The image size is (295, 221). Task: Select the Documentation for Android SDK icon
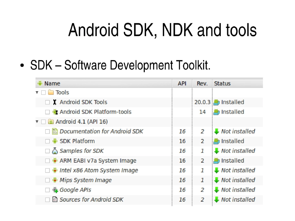(54, 131)
